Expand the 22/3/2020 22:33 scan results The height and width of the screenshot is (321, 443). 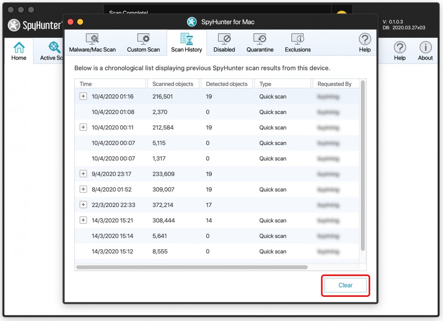[x=83, y=205]
